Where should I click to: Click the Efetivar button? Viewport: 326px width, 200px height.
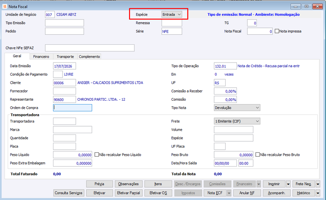click(x=100, y=193)
